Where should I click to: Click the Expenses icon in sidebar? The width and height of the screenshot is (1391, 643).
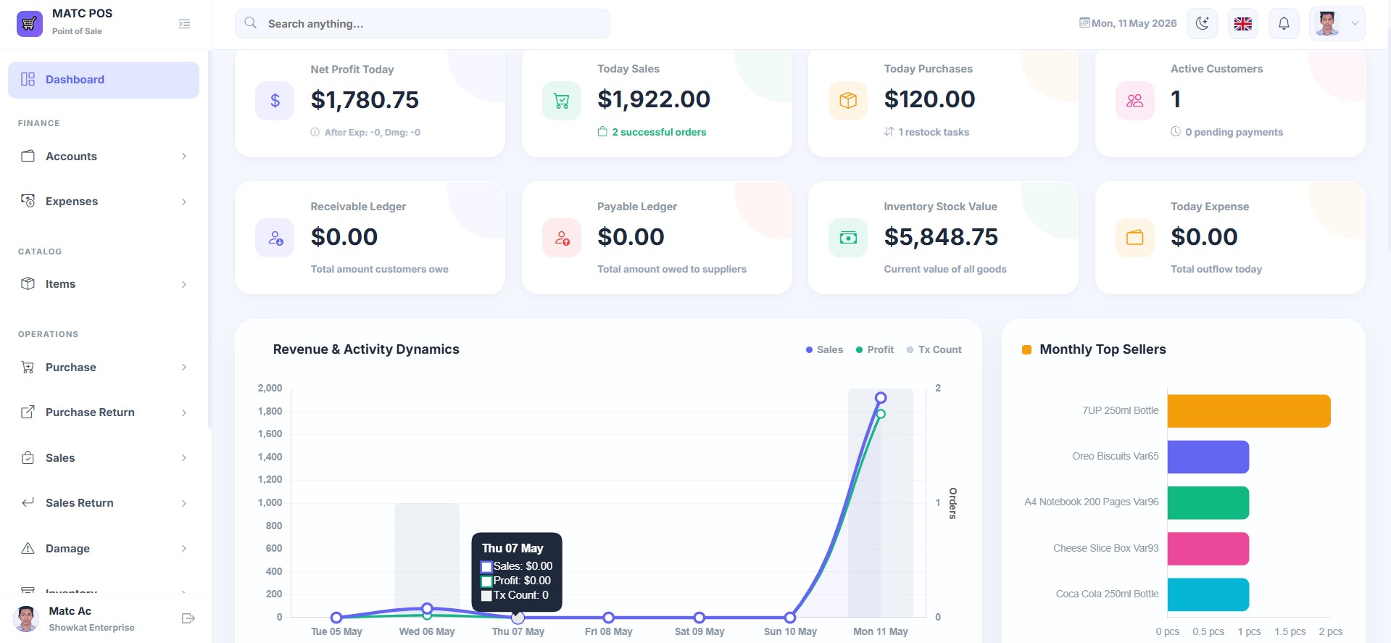(28, 201)
